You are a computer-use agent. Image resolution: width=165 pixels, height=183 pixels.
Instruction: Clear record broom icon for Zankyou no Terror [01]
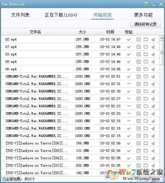[153, 165]
